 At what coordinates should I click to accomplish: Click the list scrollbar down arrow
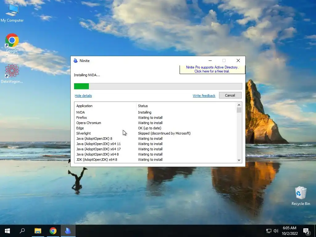(x=239, y=160)
